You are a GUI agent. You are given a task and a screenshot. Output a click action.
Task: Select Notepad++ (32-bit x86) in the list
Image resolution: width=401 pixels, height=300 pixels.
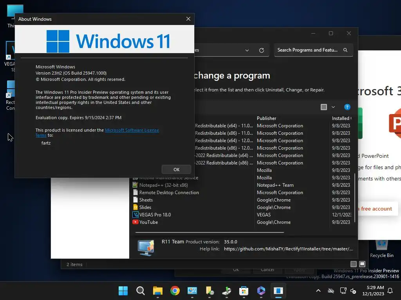click(163, 185)
